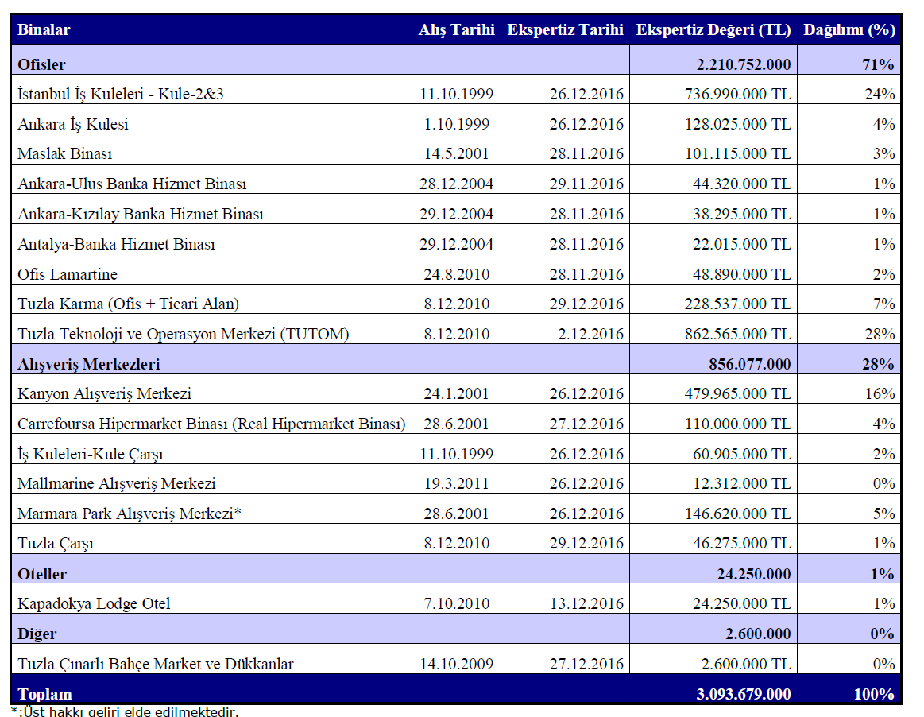Click the value 22.015.000 TL
Viewport: 924px width, 717px height.
point(742,244)
